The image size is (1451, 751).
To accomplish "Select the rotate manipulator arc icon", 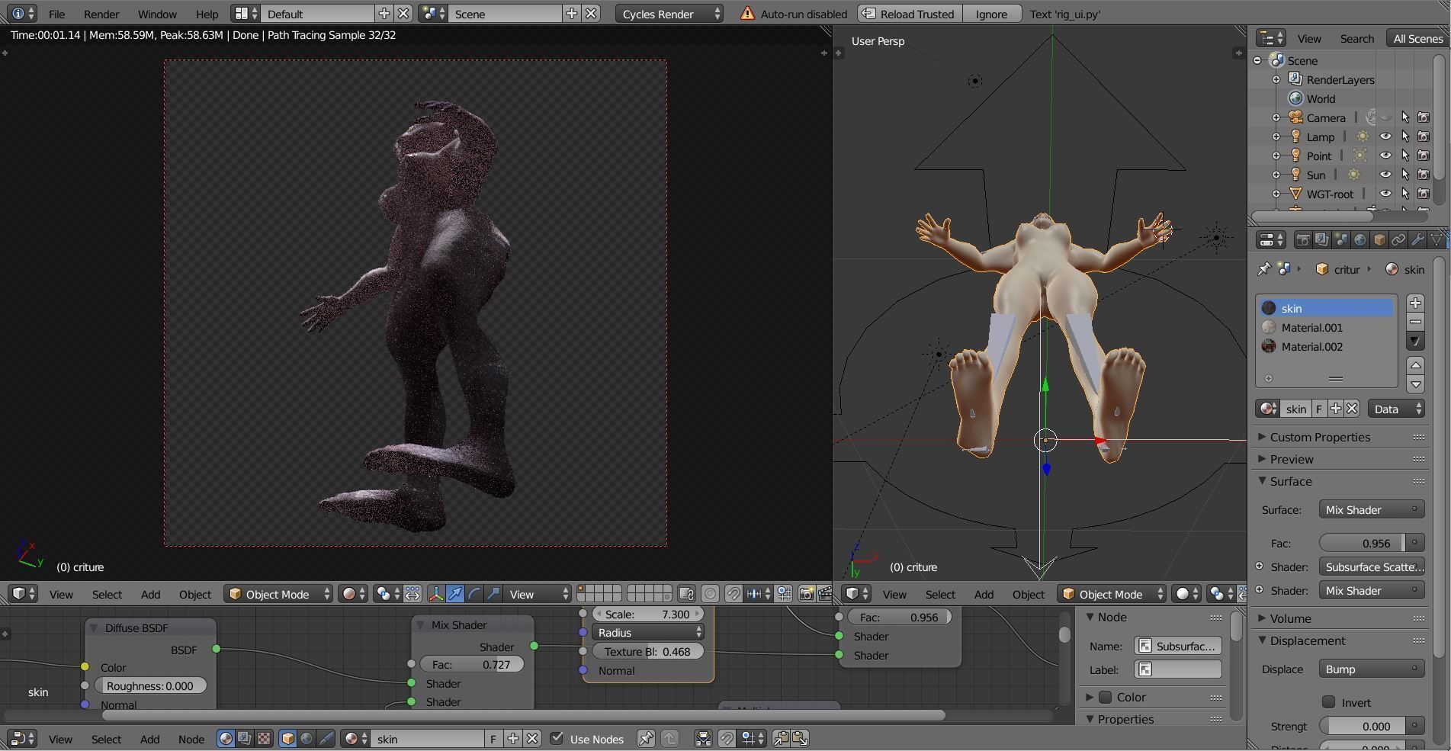I will click(x=474, y=594).
